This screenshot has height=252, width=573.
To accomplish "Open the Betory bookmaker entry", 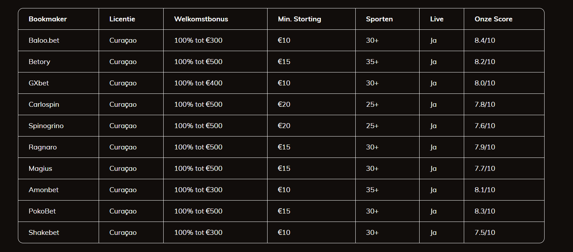I will click(39, 62).
